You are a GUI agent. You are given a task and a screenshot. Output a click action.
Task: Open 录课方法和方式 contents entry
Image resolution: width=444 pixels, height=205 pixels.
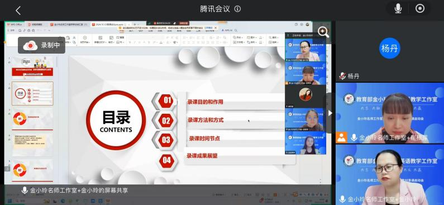point(206,120)
